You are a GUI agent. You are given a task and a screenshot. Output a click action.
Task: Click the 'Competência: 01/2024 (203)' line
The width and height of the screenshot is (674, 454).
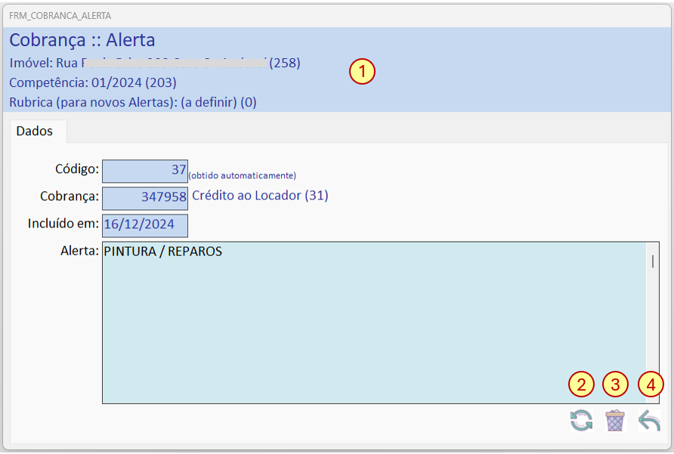point(93,82)
